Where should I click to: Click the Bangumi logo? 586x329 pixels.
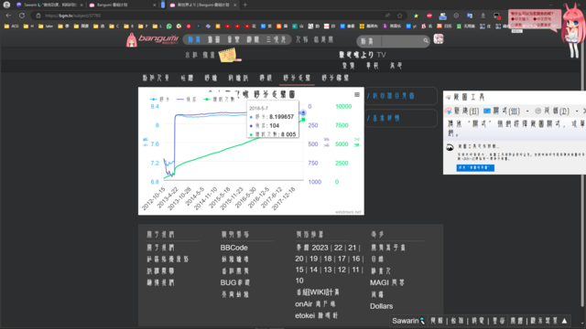point(153,39)
